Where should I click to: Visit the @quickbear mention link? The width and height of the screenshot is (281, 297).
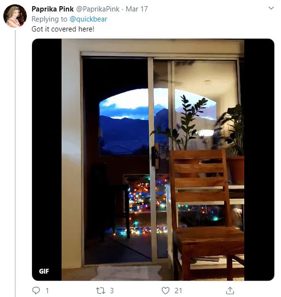pos(88,19)
